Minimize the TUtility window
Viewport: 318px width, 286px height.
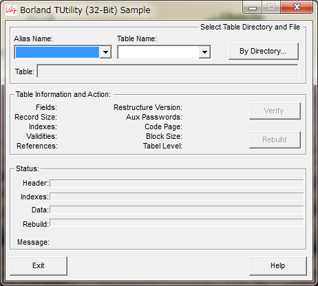click(253, 8)
